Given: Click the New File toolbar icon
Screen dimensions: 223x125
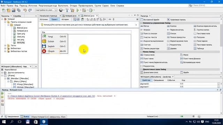Looking at the screenshot, I should pyautogui.click(x=4, y=10).
